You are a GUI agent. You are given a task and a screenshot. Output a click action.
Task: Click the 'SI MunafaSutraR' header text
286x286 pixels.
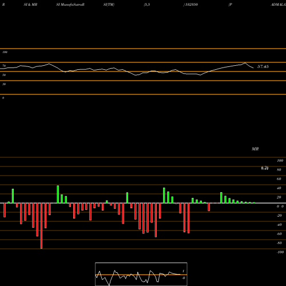(70, 5)
